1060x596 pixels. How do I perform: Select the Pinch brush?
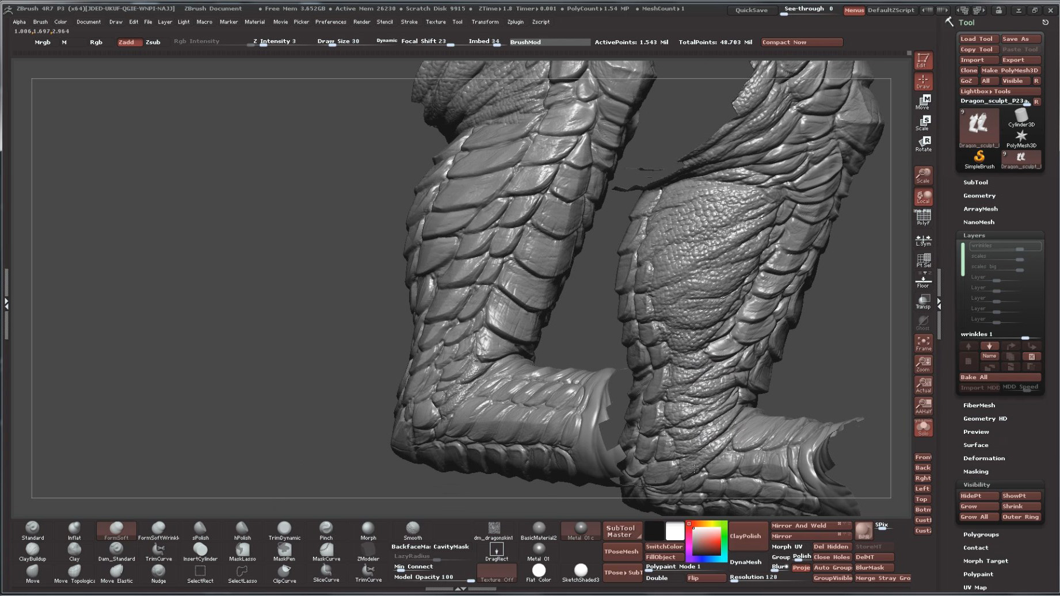(326, 530)
